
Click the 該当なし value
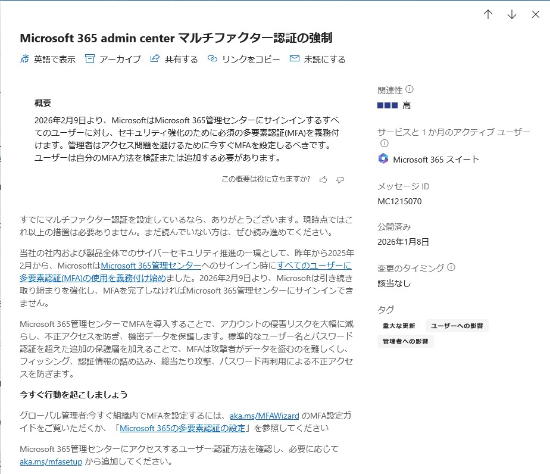(394, 283)
